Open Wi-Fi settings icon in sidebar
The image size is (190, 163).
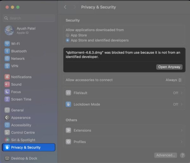coord(7,44)
